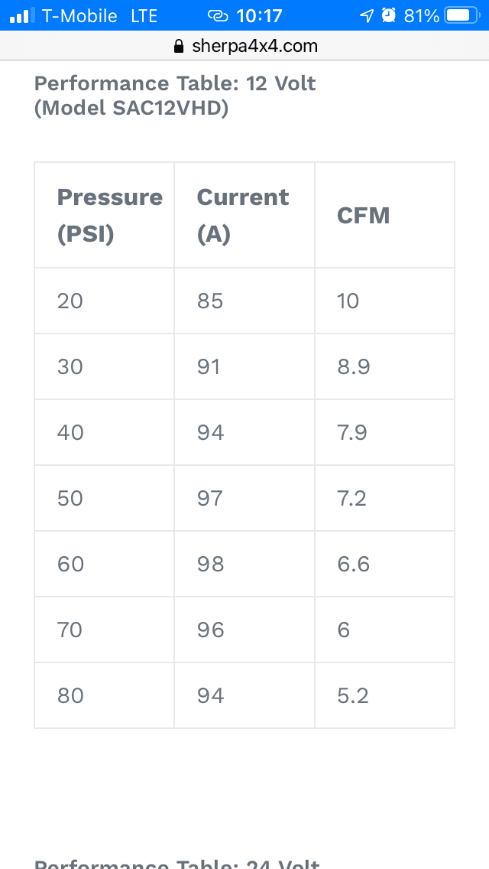Tap the partially visible 24 Volt heading

tap(177, 864)
